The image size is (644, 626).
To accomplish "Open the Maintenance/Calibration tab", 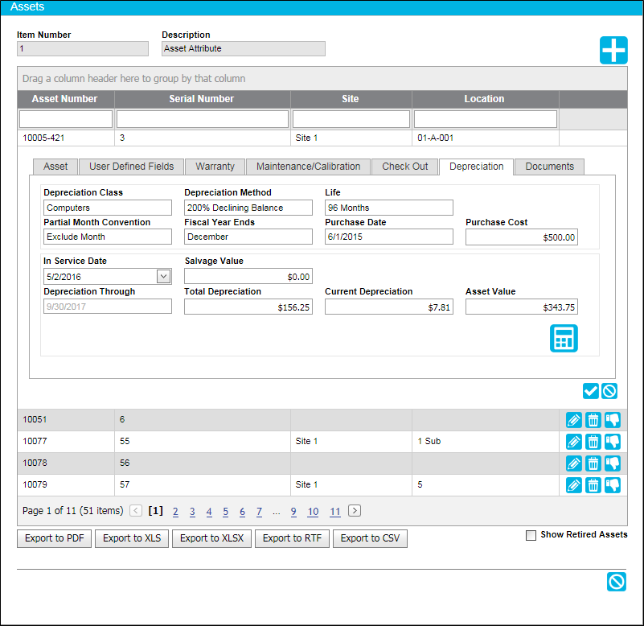I will click(308, 167).
